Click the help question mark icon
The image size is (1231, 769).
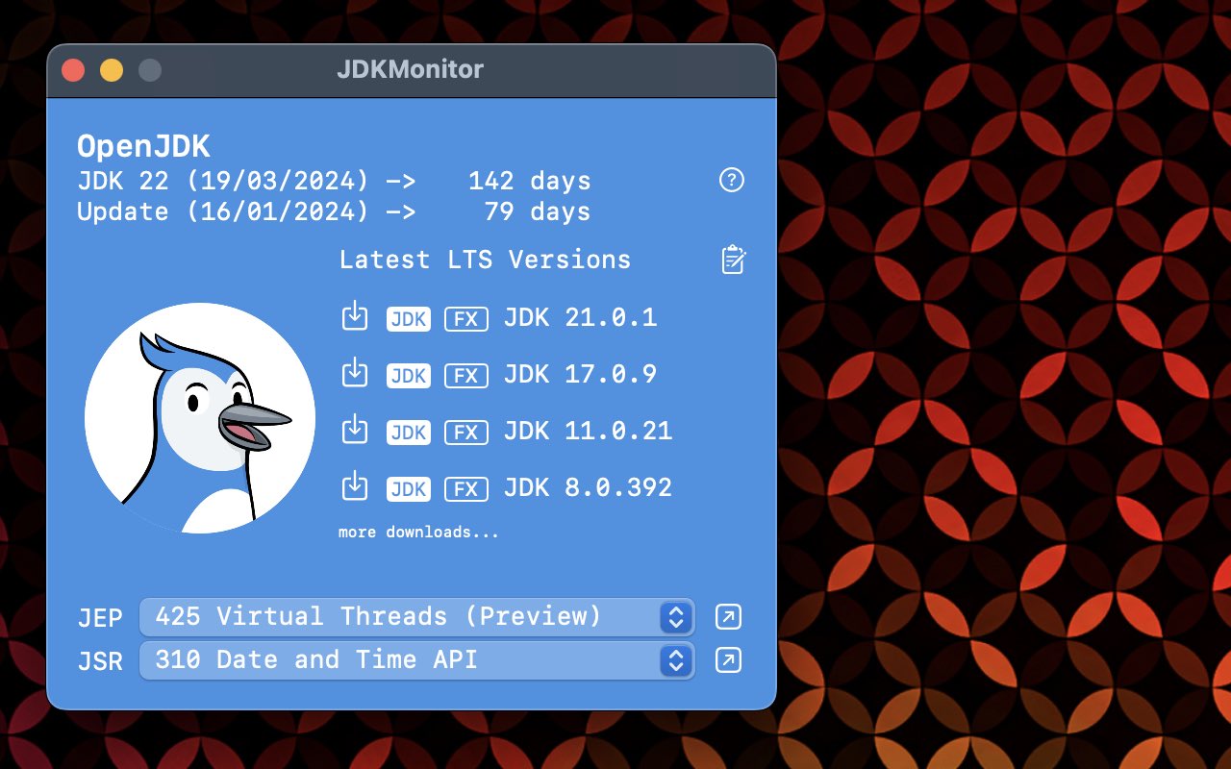(x=732, y=180)
